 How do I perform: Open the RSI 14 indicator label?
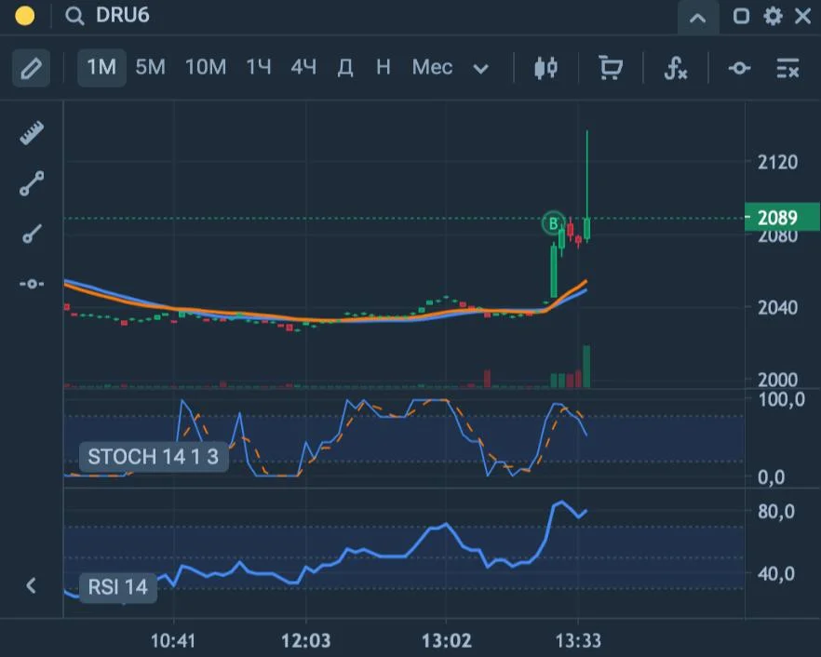click(118, 587)
